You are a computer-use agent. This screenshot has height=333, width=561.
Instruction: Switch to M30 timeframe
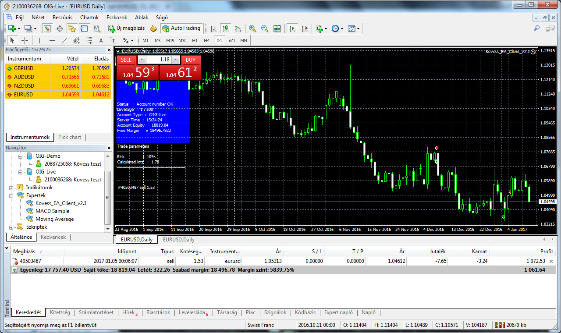(x=182, y=40)
